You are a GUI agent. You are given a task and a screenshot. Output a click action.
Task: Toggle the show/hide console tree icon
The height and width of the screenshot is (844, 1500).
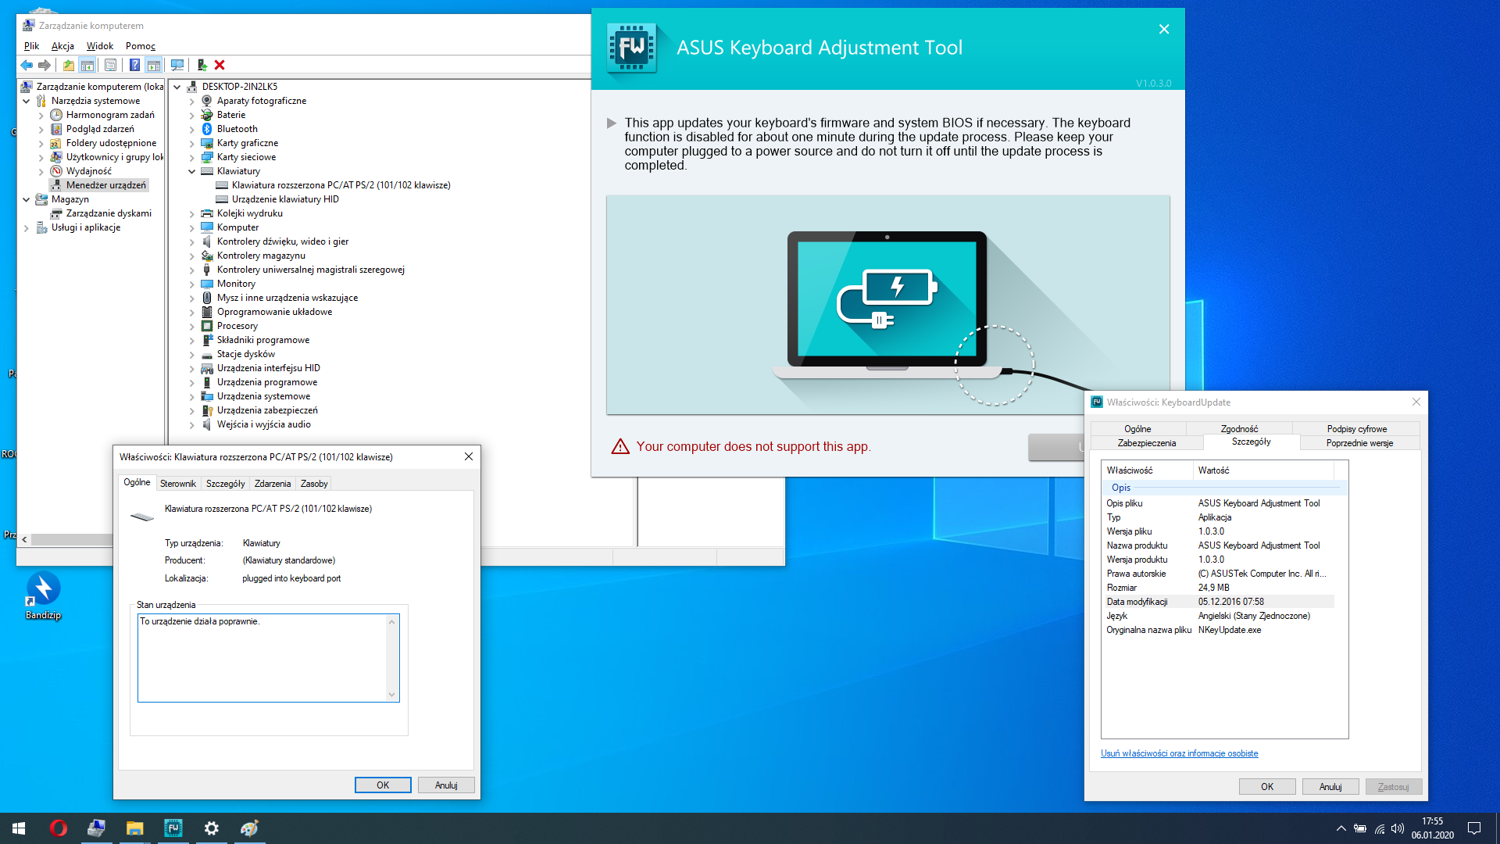87,65
